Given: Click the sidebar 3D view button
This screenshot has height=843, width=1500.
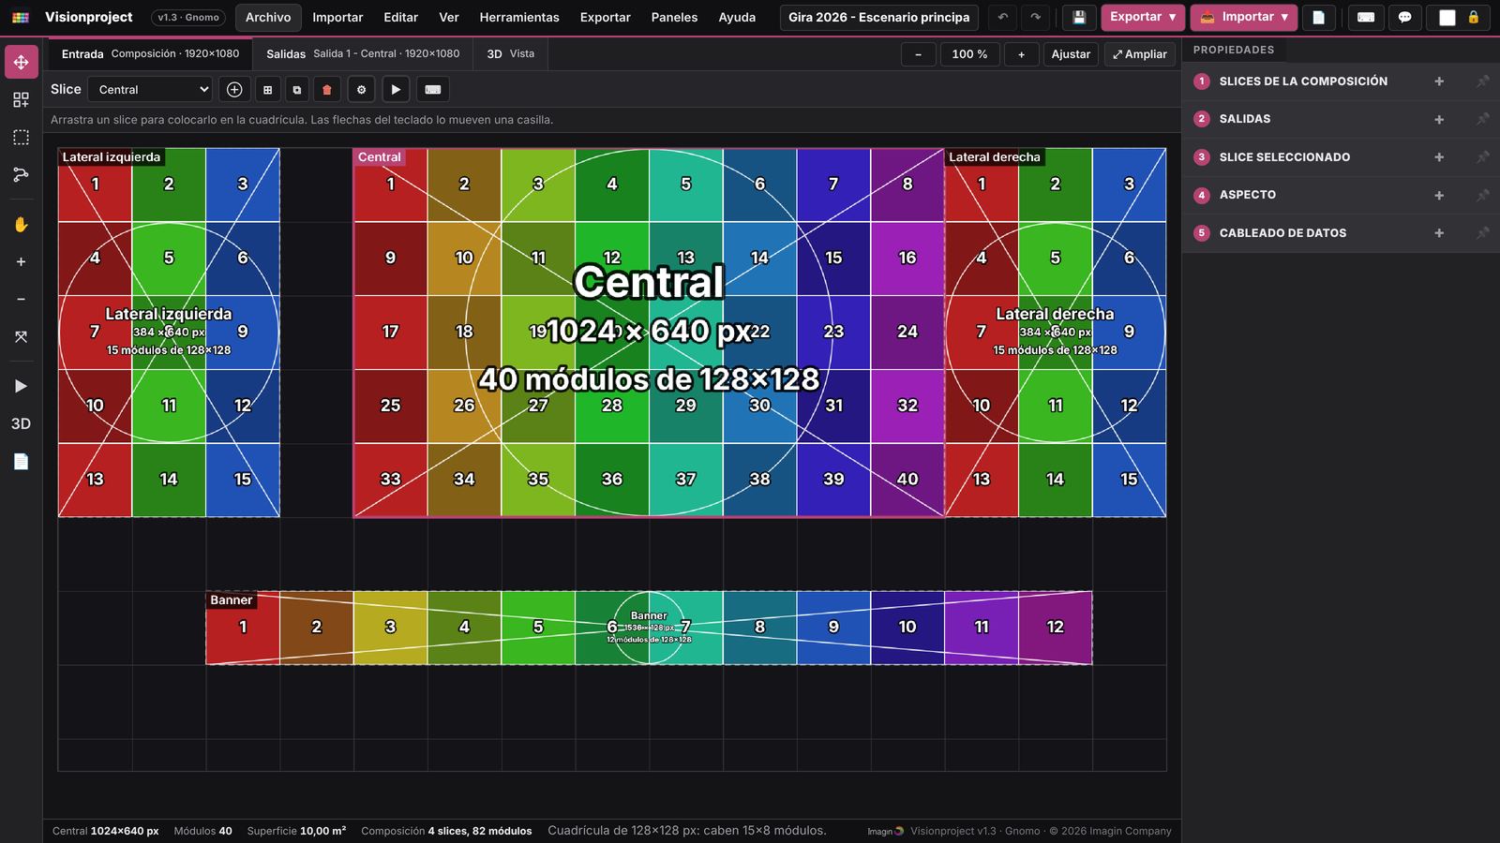Looking at the screenshot, I should [21, 423].
